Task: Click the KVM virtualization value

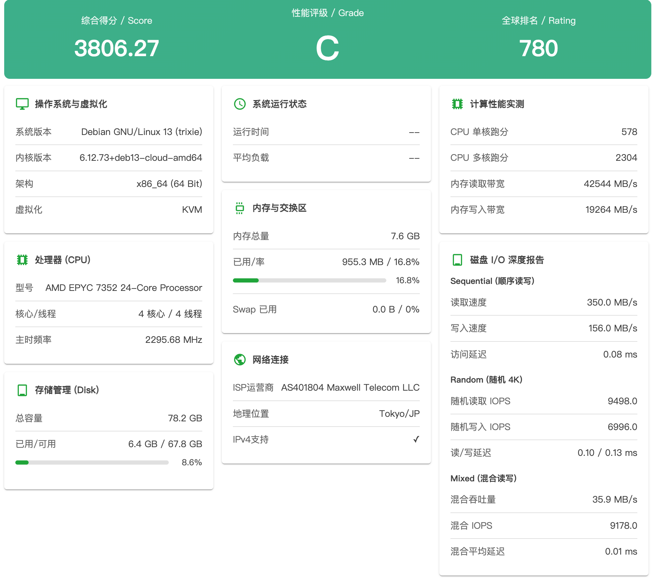Action: tap(192, 210)
